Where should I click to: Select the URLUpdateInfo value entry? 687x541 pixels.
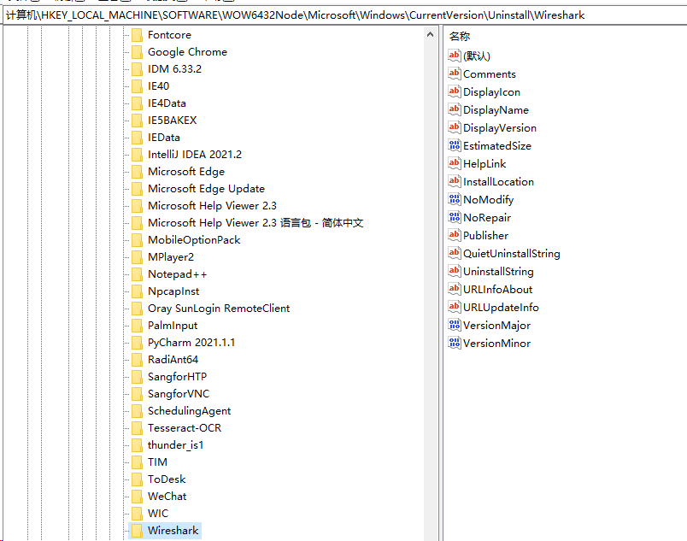pyautogui.click(x=501, y=308)
